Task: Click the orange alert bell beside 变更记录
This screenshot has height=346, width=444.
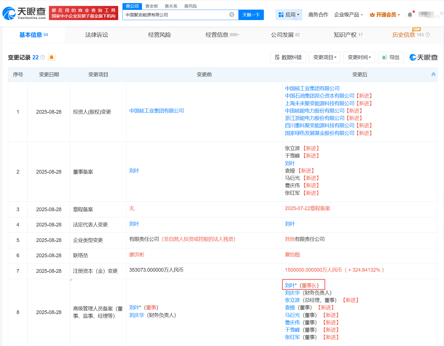Action: [51, 57]
